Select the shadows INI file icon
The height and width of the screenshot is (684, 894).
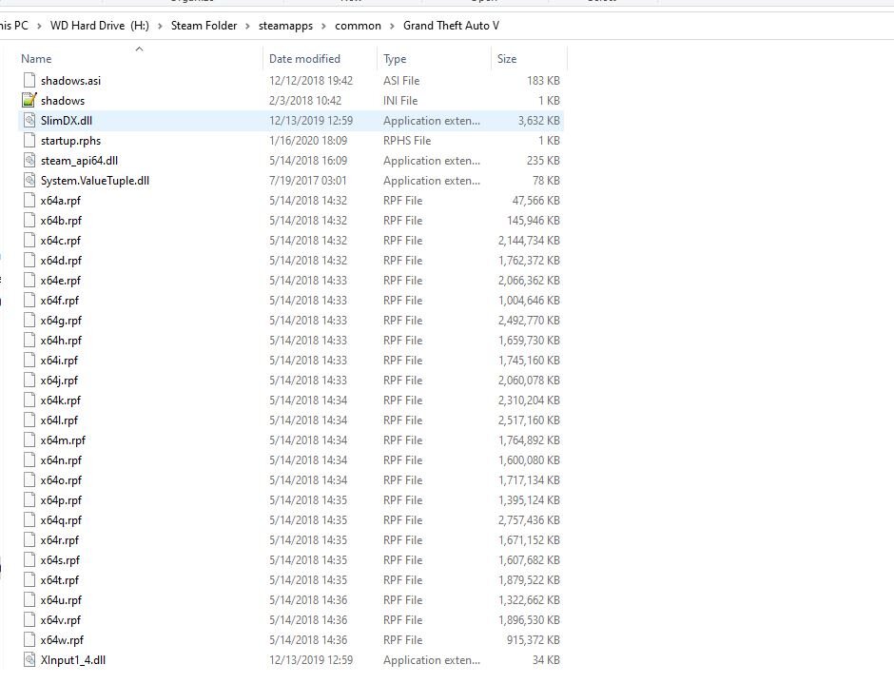coord(29,101)
